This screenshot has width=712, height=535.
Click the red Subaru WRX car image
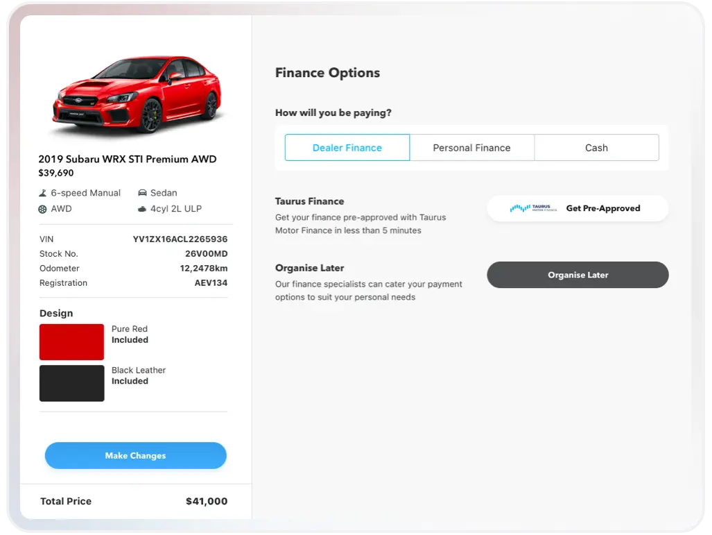tap(137, 95)
